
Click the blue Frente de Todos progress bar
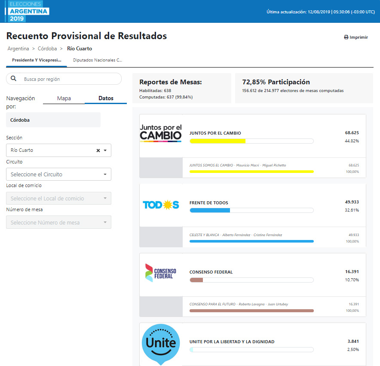coord(251,210)
